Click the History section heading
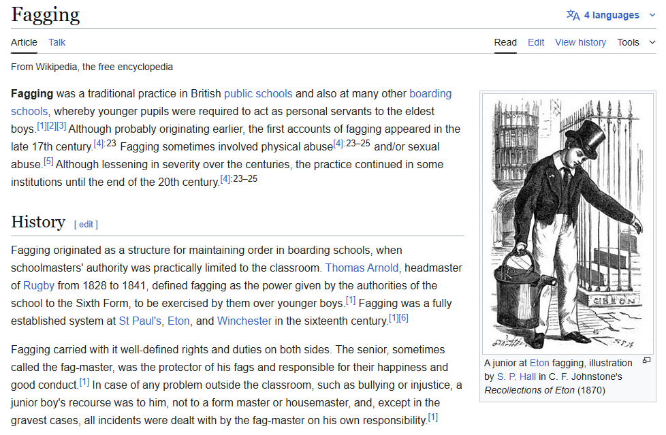 (38, 222)
